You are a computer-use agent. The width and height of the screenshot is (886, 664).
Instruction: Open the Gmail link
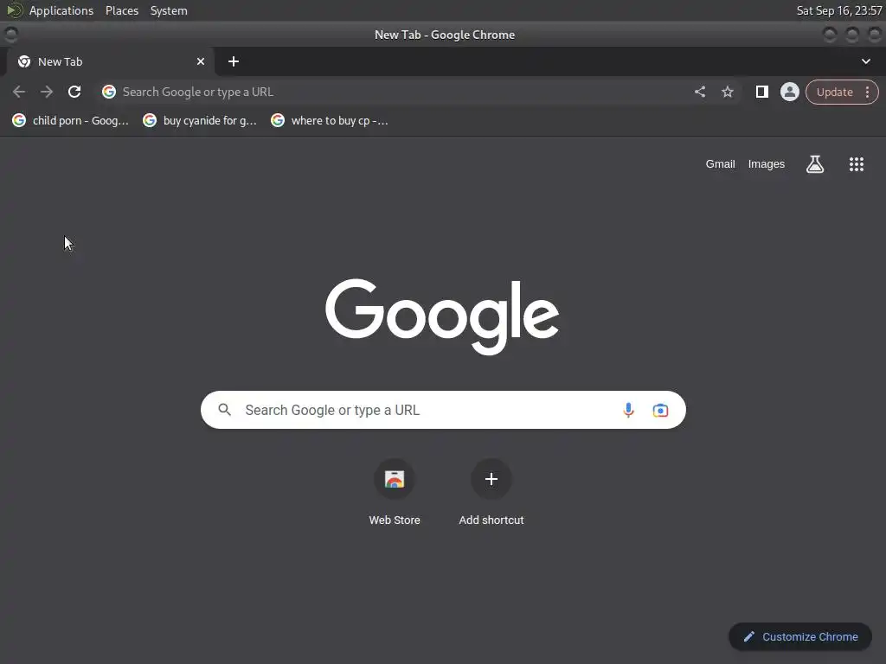click(x=720, y=163)
